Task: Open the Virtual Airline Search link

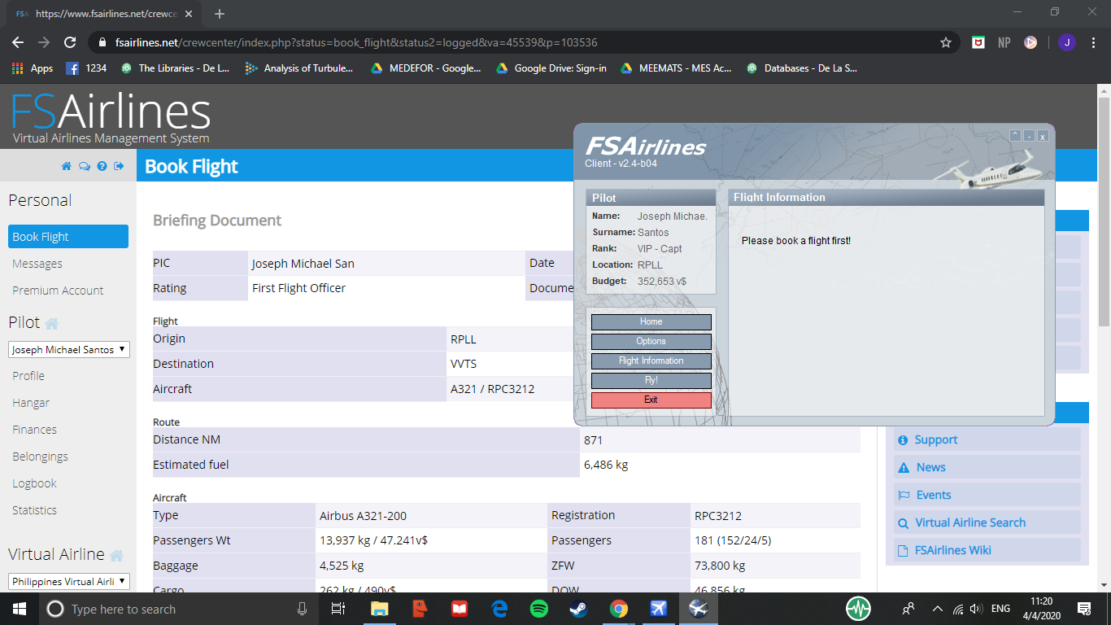Action: click(x=970, y=523)
